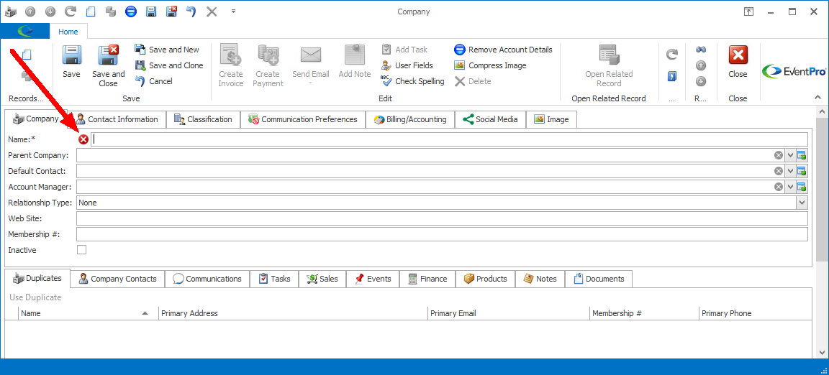The image size is (829, 375).
Task: Choose Save and New in the ribbon
Action: [x=167, y=50]
